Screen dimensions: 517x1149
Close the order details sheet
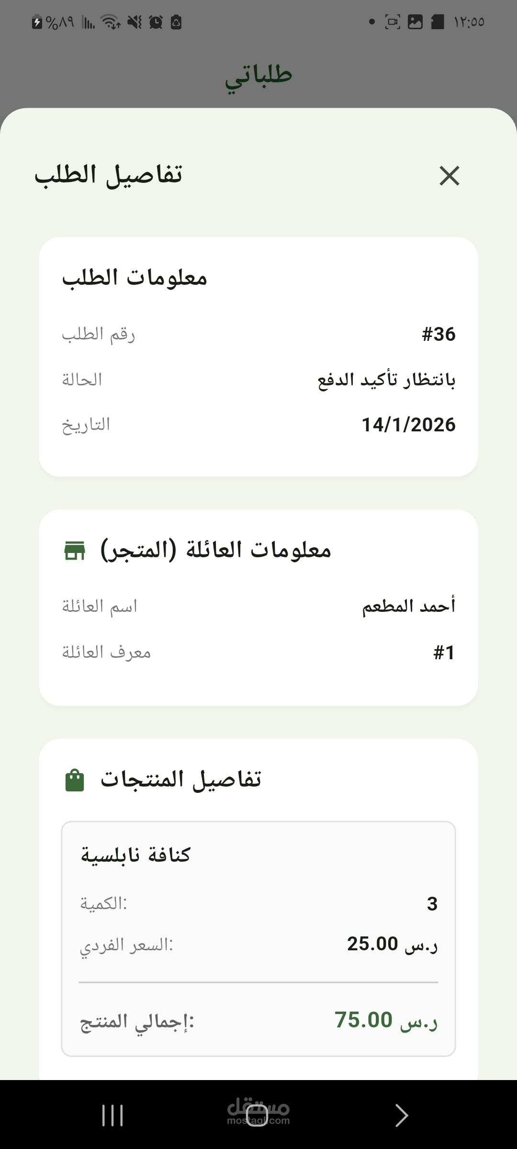tap(449, 176)
